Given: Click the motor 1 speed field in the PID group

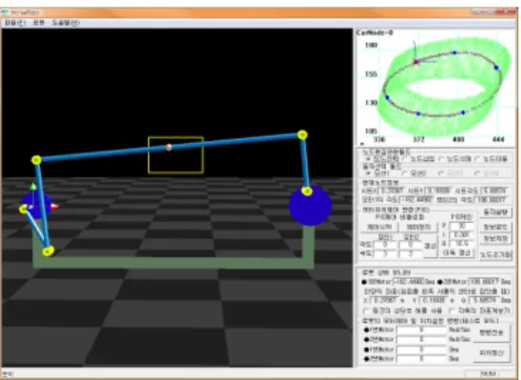Looking at the screenshot, I should (x=385, y=253).
